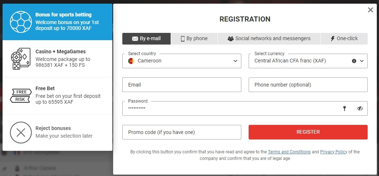
Task: Switch to One-click registration tab
Action: pos(344,38)
